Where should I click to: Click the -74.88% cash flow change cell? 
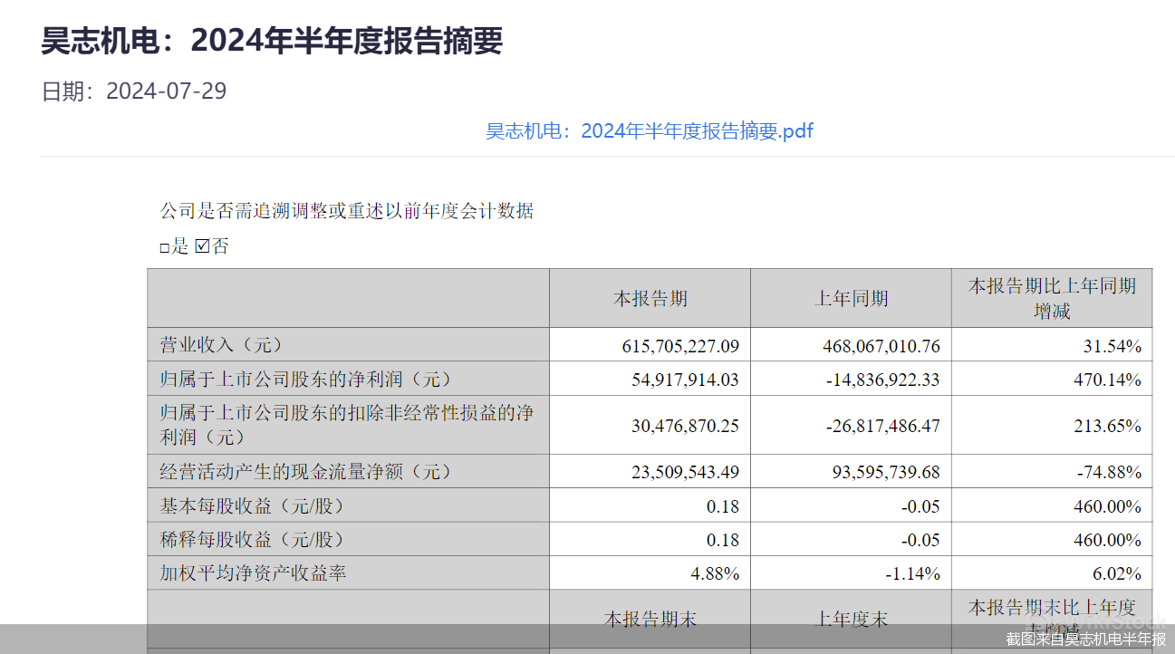[x=1108, y=472]
